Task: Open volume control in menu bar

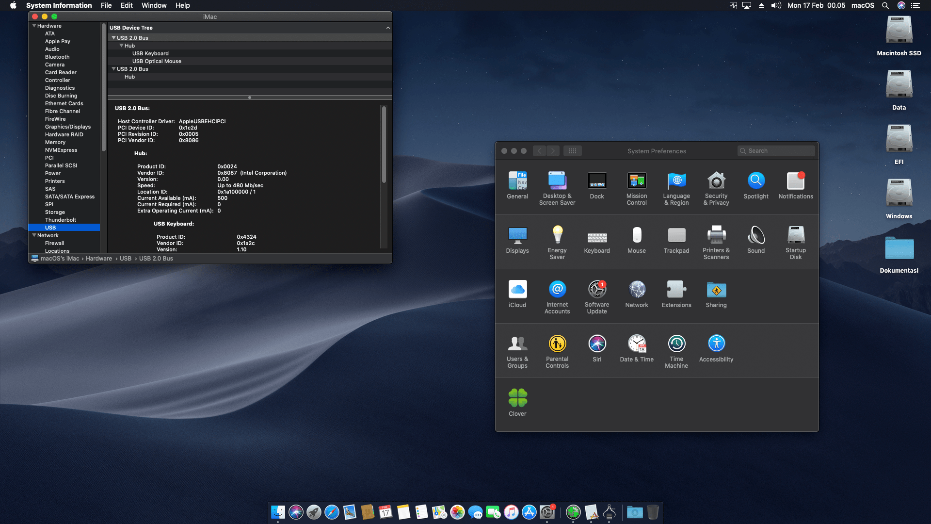Action: 776,5
